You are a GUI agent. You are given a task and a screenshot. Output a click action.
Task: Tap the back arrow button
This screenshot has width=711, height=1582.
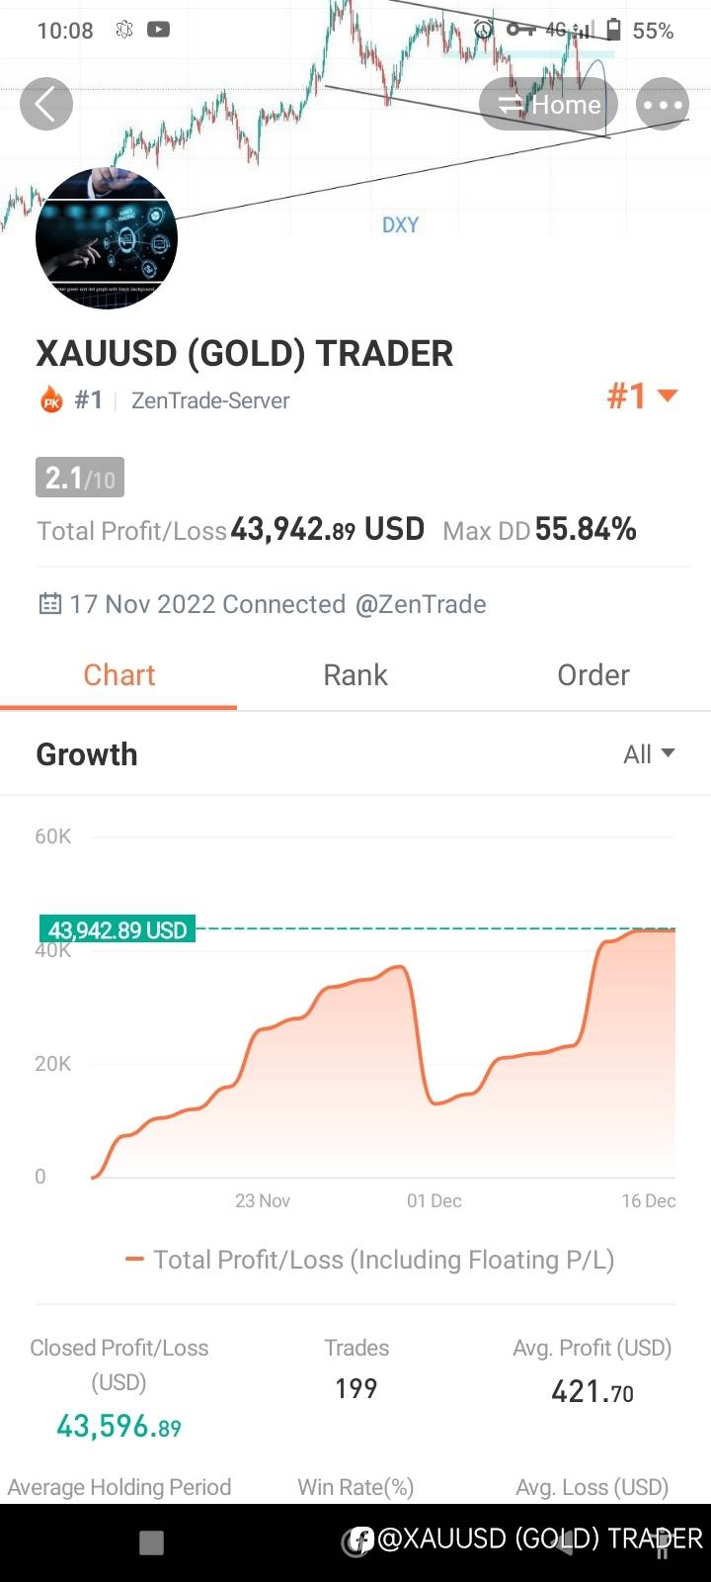pos(46,104)
